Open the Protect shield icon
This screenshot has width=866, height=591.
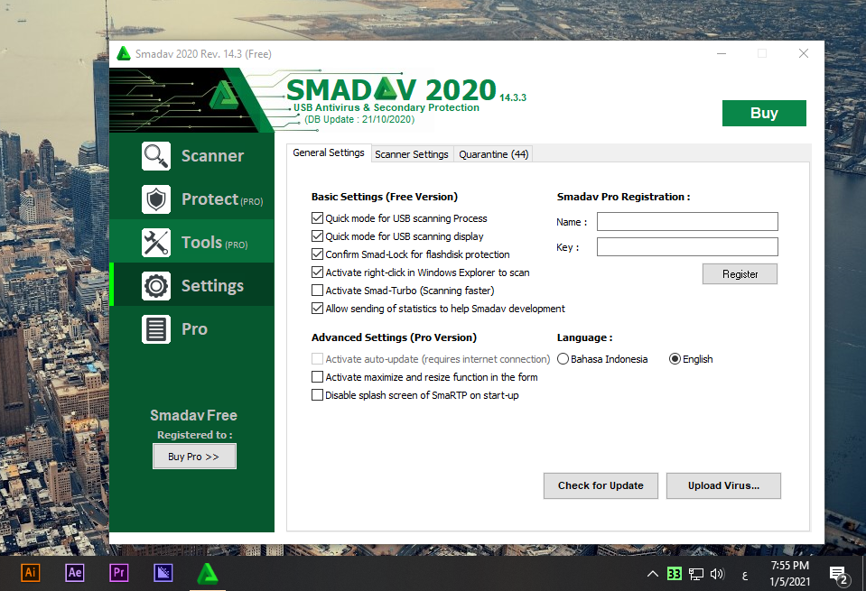tap(155, 199)
